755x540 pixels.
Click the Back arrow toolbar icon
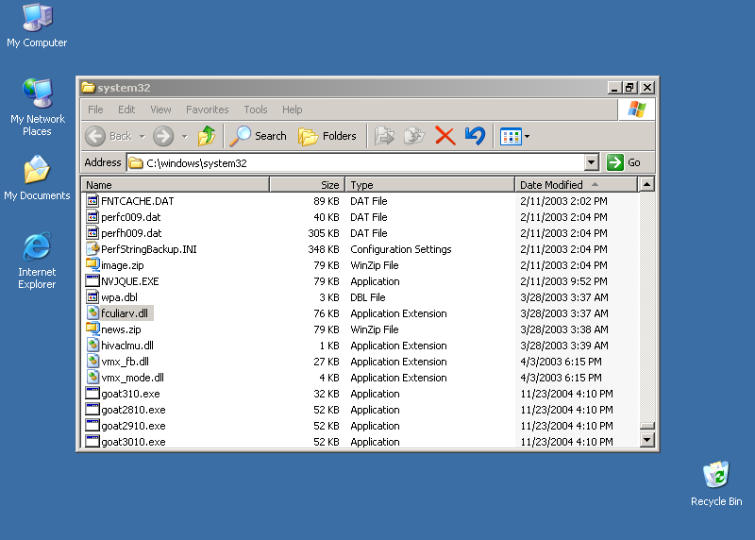95,136
